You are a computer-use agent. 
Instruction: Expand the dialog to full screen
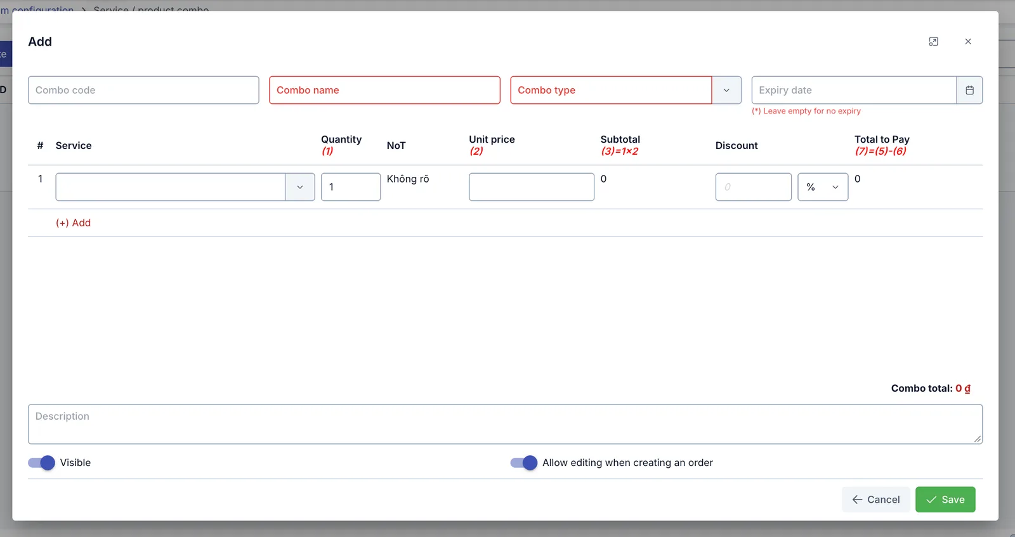coord(933,42)
